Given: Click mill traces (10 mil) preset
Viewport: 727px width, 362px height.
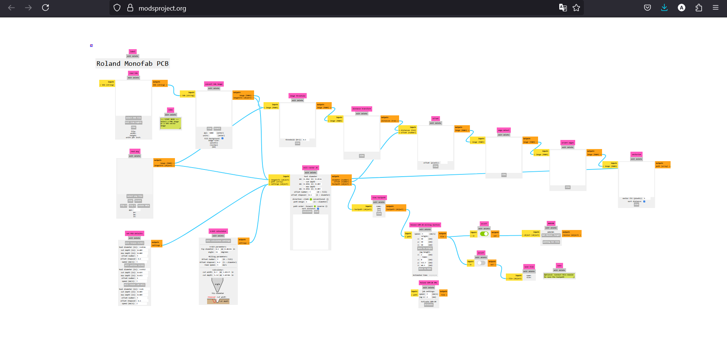Looking at the screenshot, I should tap(134, 284).
